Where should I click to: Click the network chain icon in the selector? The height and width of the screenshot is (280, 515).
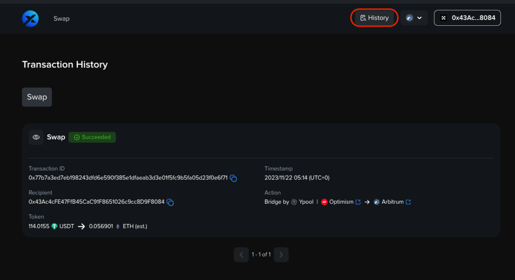(409, 18)
